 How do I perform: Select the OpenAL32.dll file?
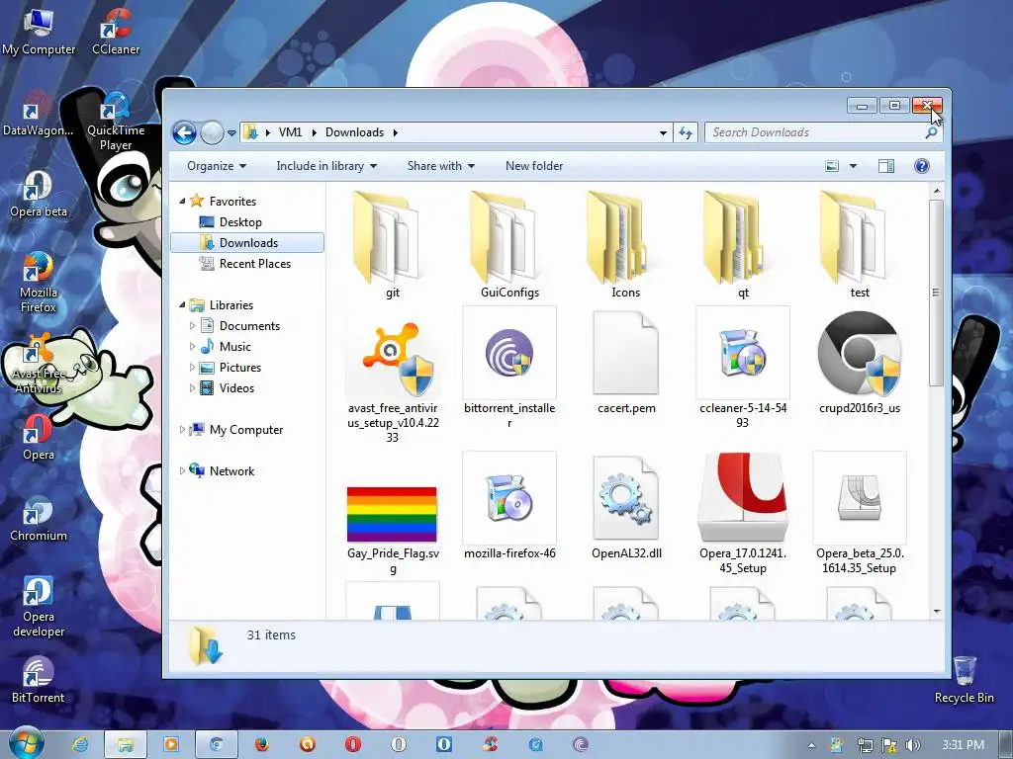[625, 507]
